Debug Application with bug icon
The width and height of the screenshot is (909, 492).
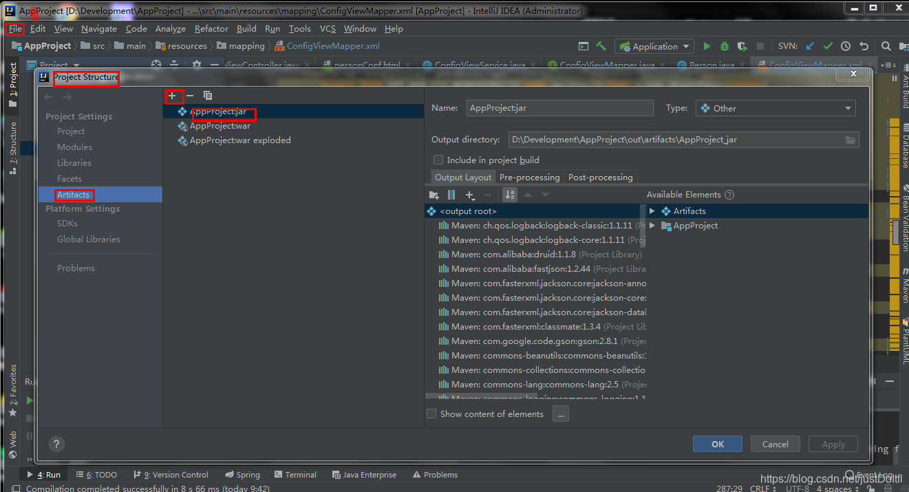pyautogui.click(x=725, y=46)
